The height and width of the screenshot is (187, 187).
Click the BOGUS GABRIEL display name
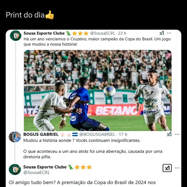(41, 134)
